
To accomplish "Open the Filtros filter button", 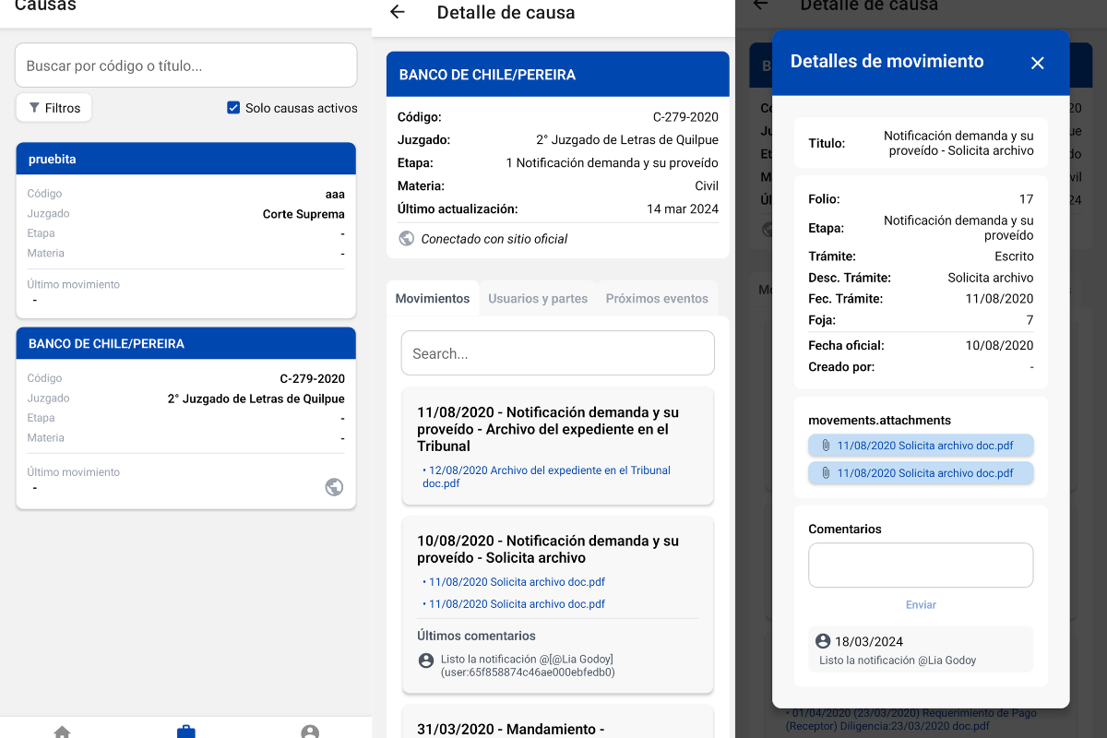I will click(54, 108).
